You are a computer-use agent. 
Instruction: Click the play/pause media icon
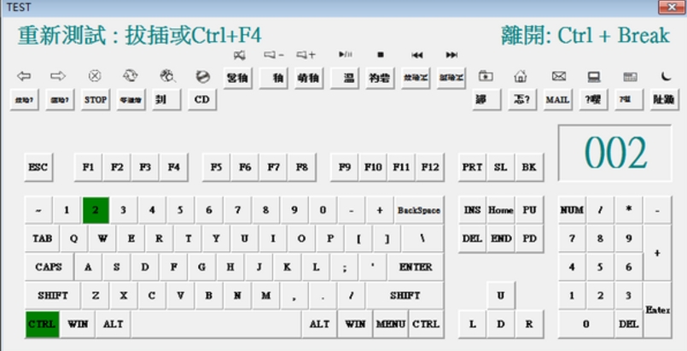coord(345,55)
